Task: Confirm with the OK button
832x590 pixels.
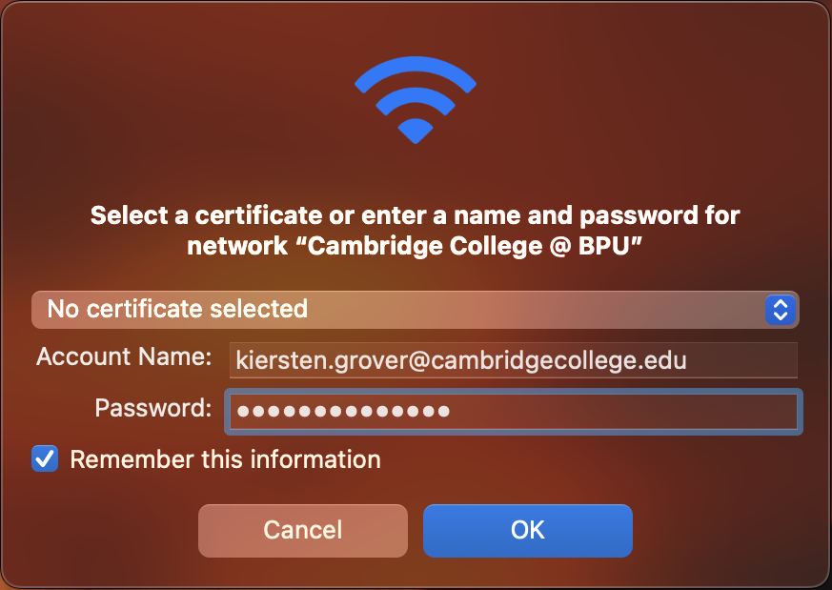Action: point(527,530)
